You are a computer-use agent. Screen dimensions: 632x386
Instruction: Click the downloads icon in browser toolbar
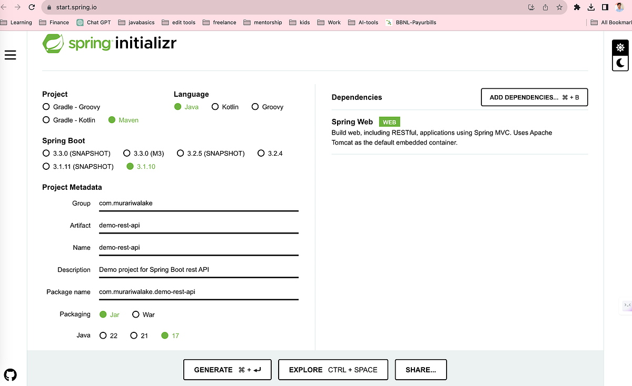tap(590, 7)
